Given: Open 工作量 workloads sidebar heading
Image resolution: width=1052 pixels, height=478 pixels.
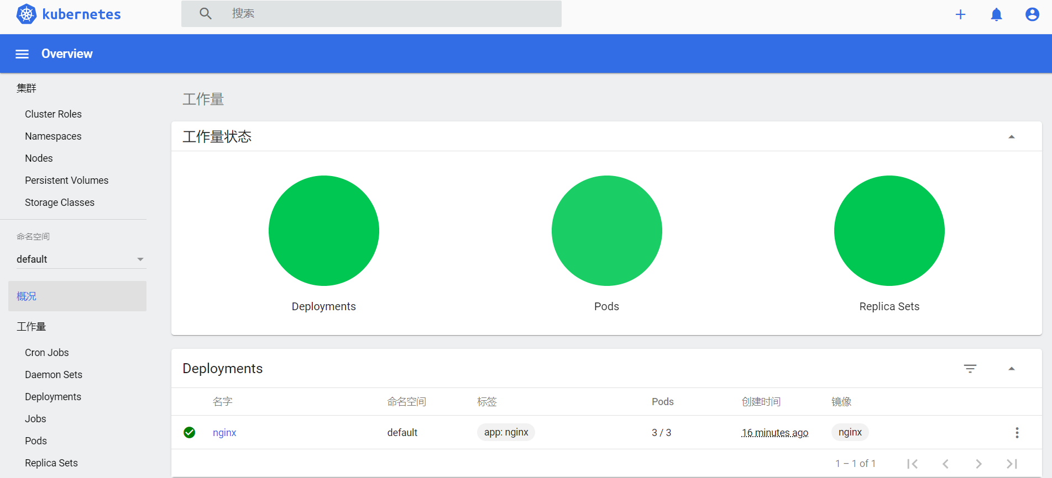Looking at the screenshot, I should pyautogui.click(x=32, y=327).
